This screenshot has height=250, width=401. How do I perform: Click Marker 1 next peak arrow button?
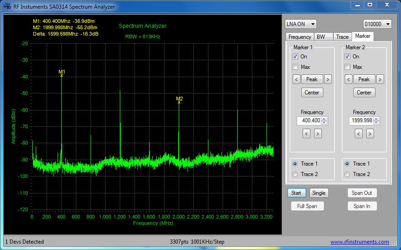(328, 79)
